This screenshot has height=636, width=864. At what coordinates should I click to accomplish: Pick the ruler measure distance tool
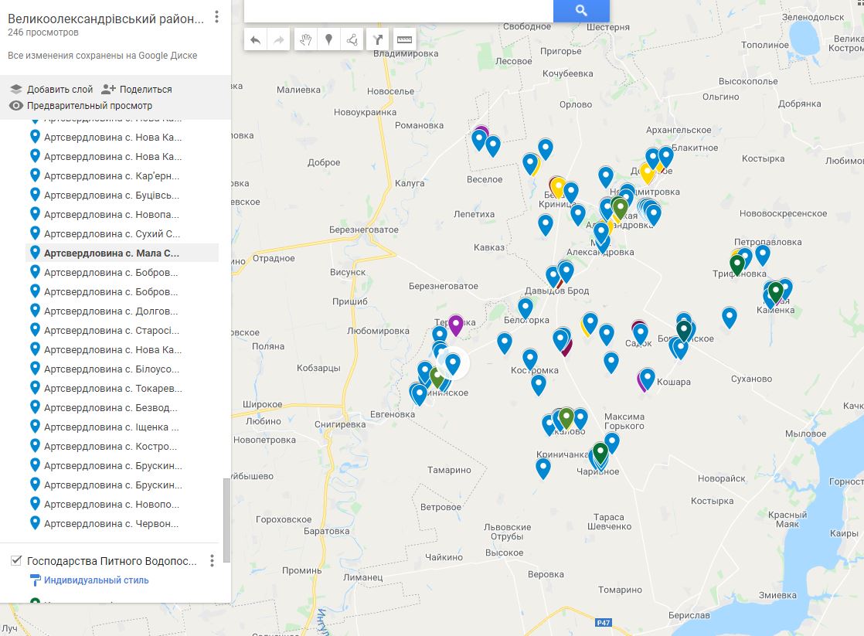[x=404, y=39]
